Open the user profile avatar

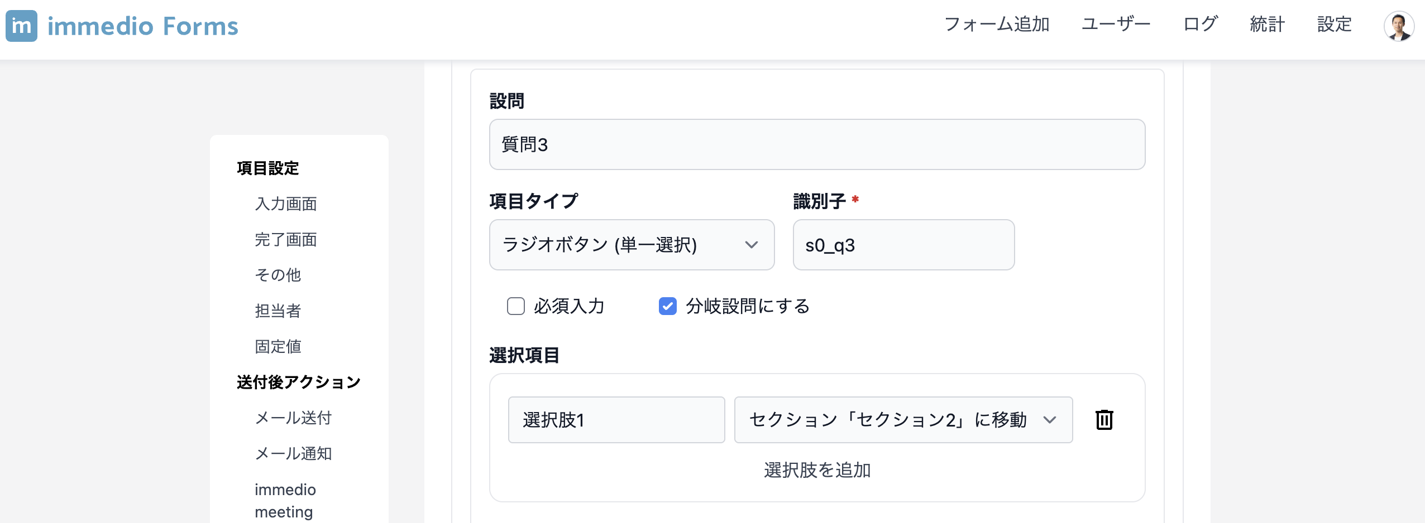click(x=1399, y=26)
